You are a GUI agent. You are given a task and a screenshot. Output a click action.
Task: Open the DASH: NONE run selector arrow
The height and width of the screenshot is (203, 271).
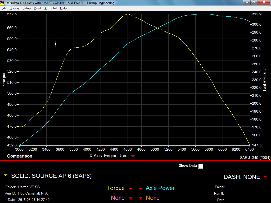click(x=265, y=177)
